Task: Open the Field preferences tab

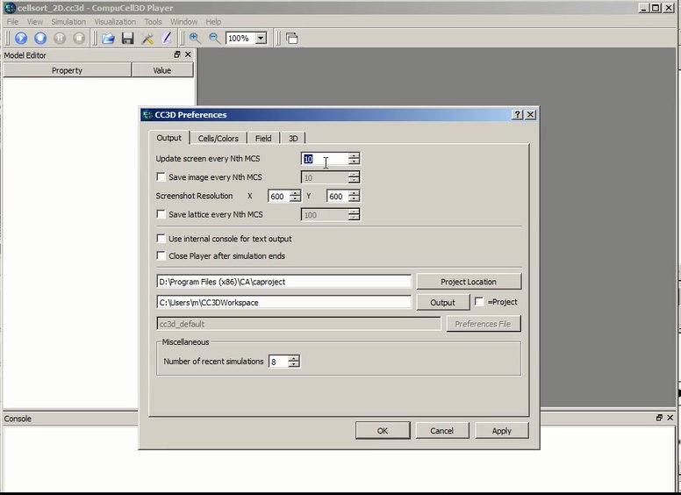Action: 263,138
